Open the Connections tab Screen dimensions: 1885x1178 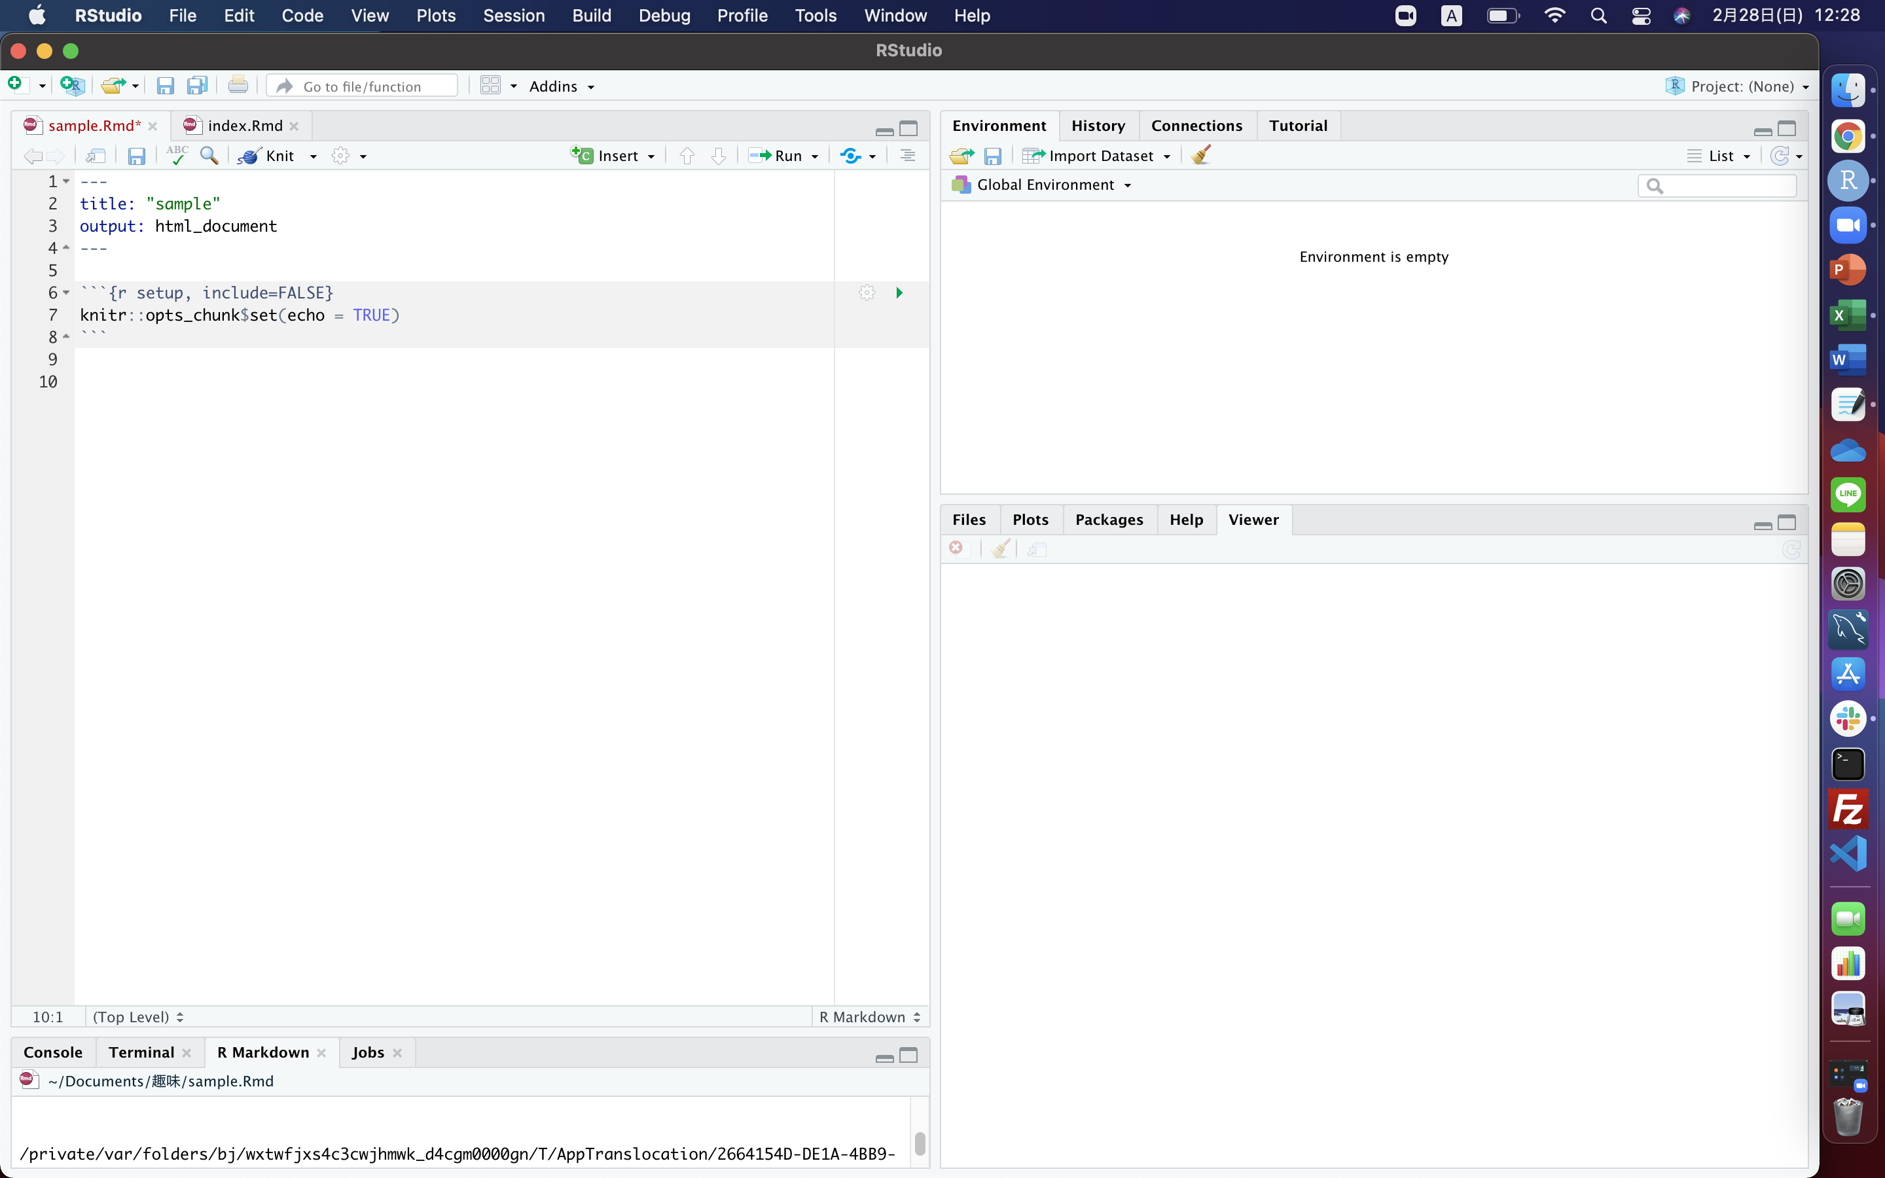tap(1196, 126)
